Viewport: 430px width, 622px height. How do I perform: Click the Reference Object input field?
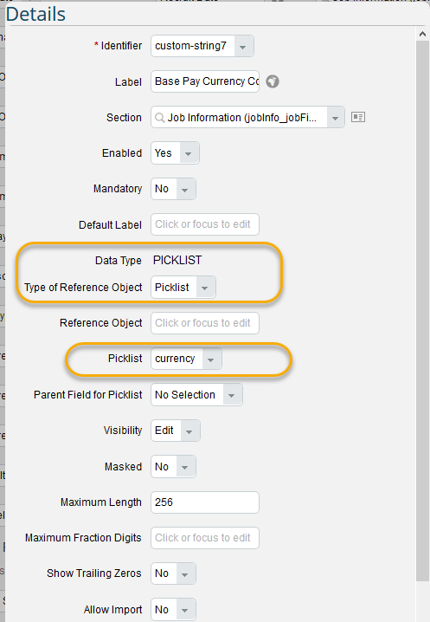[205, 323]
